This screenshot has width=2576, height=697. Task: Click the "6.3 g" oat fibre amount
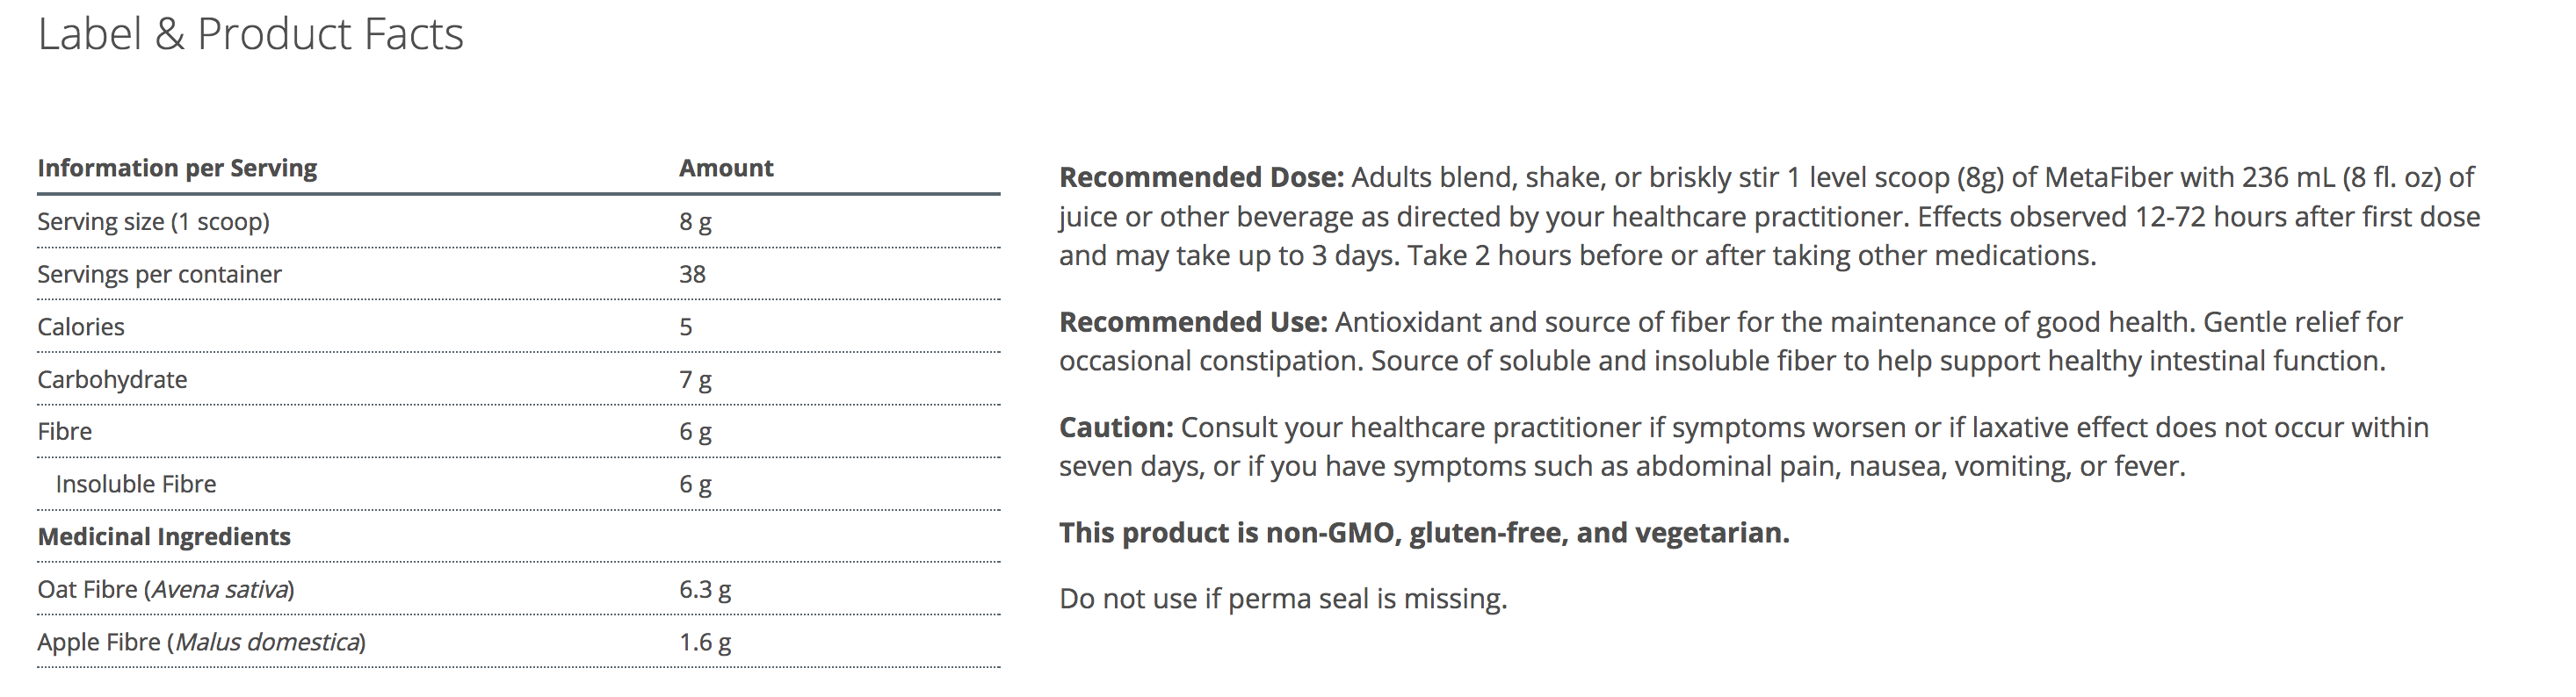tap(705, 590)
